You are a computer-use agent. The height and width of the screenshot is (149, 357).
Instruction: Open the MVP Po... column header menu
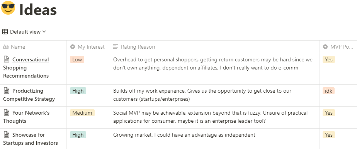pyautogui.click(x=338, y=47)
